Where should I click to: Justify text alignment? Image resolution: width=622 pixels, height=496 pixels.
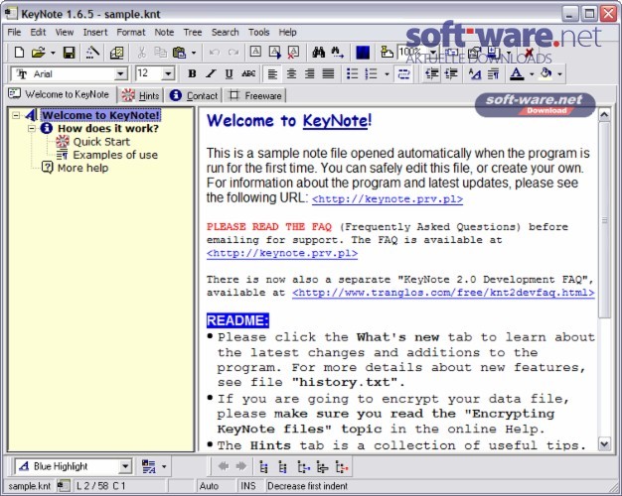[328, 74]
